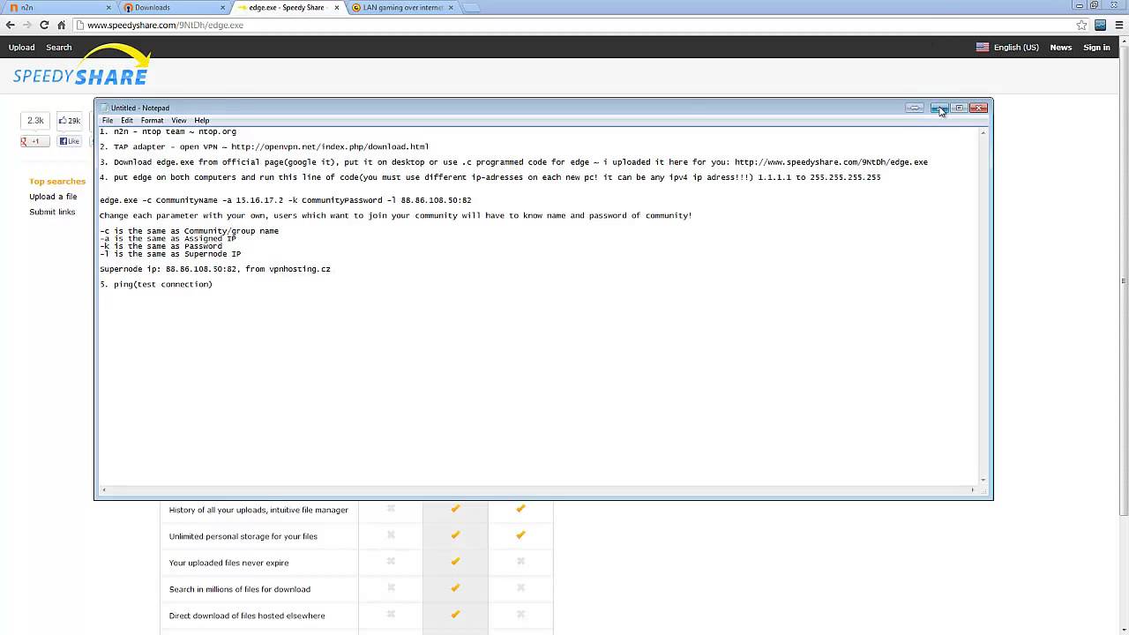This screenshot has width=1129, height=635.
Task: Close the n2n tab
Action: point(108,7)
